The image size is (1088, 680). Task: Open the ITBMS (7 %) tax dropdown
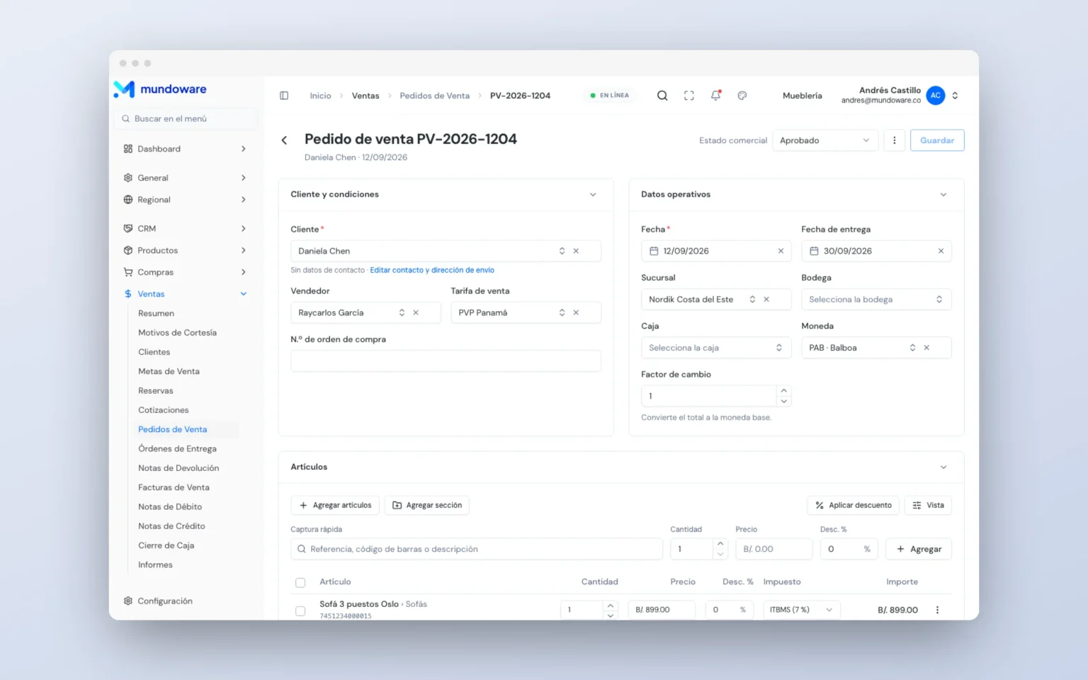[x=801, y=610]
